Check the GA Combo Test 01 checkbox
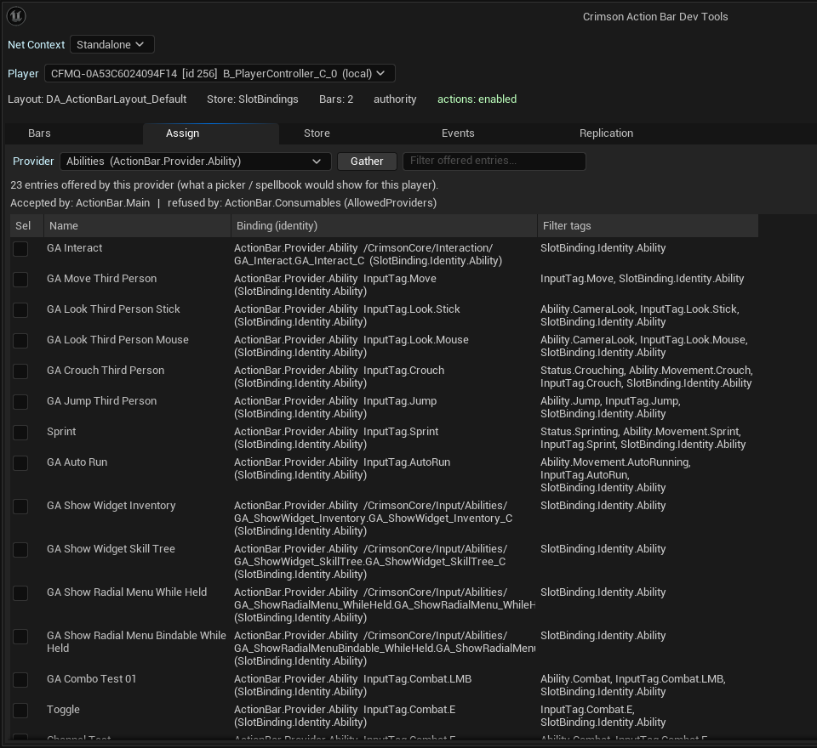The height and width of the screenshot is (748, 817). (20, 680)
